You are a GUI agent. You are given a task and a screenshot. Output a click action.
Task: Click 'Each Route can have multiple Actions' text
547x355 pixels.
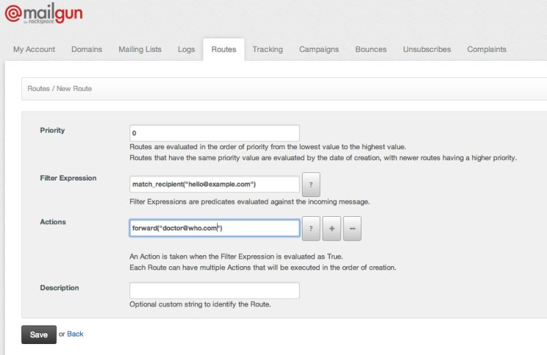point(263,267)
